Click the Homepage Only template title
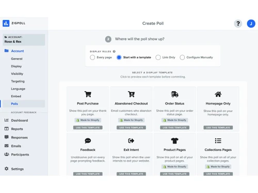This screenshot has width=258, height=193. pyautogui.click(x=218, y=103)
